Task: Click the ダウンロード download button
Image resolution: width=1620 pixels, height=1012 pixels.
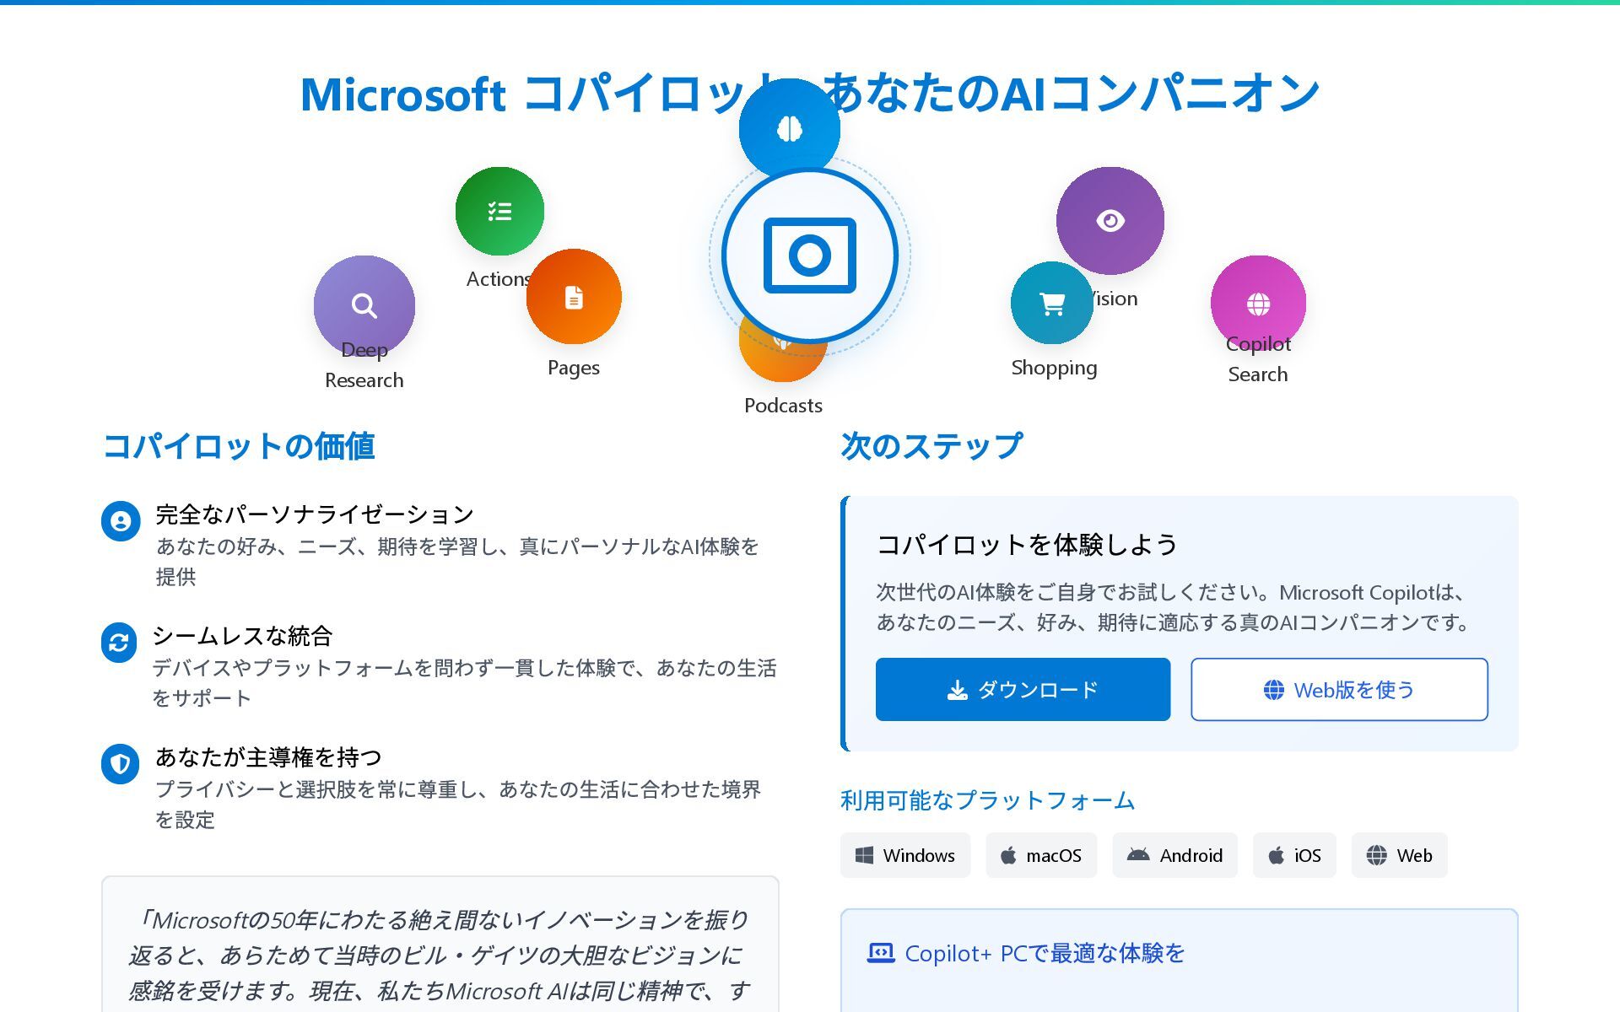Action: pos(1023,690)
